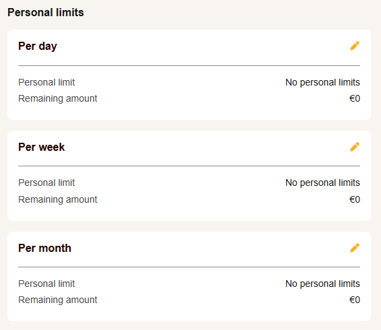
Task: Click Remaining amount label under Per month
Action: pyautogui.click(x=58, y=300)
